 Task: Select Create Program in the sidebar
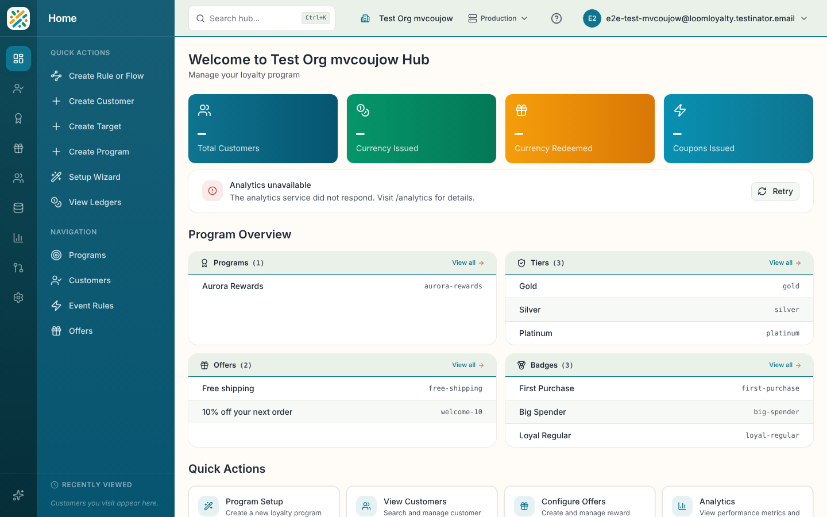point(106,152)
